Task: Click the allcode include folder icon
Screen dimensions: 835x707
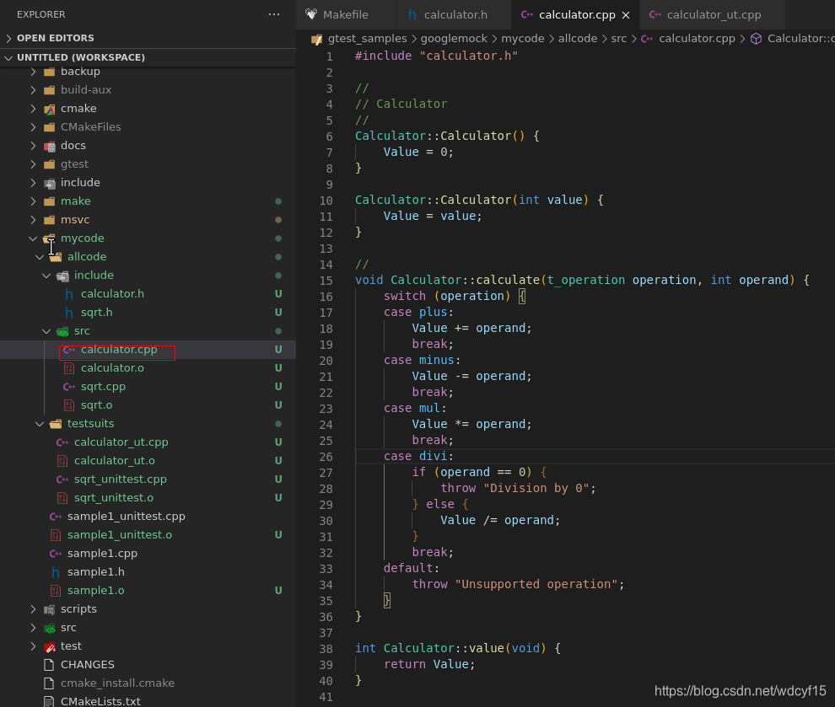Action: pyautogui.click(x=63, y=276)
